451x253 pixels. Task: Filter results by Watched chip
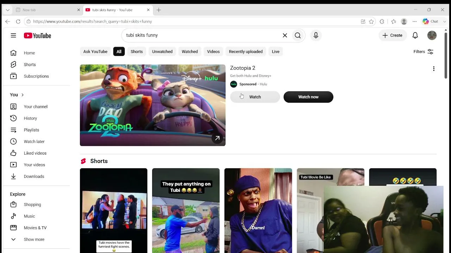190,52
